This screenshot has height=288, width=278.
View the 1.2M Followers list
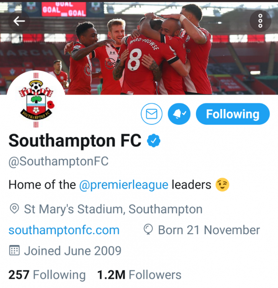coord(139,275)
